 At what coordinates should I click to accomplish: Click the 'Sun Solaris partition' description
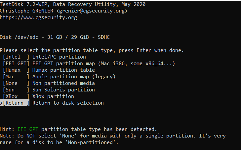[63, 90]
